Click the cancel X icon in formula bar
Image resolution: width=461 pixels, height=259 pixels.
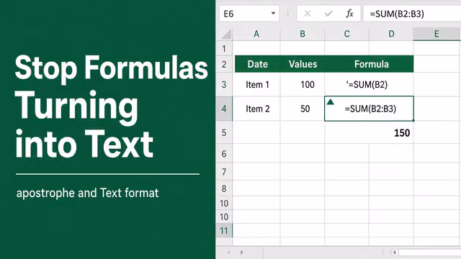(308, 14)
